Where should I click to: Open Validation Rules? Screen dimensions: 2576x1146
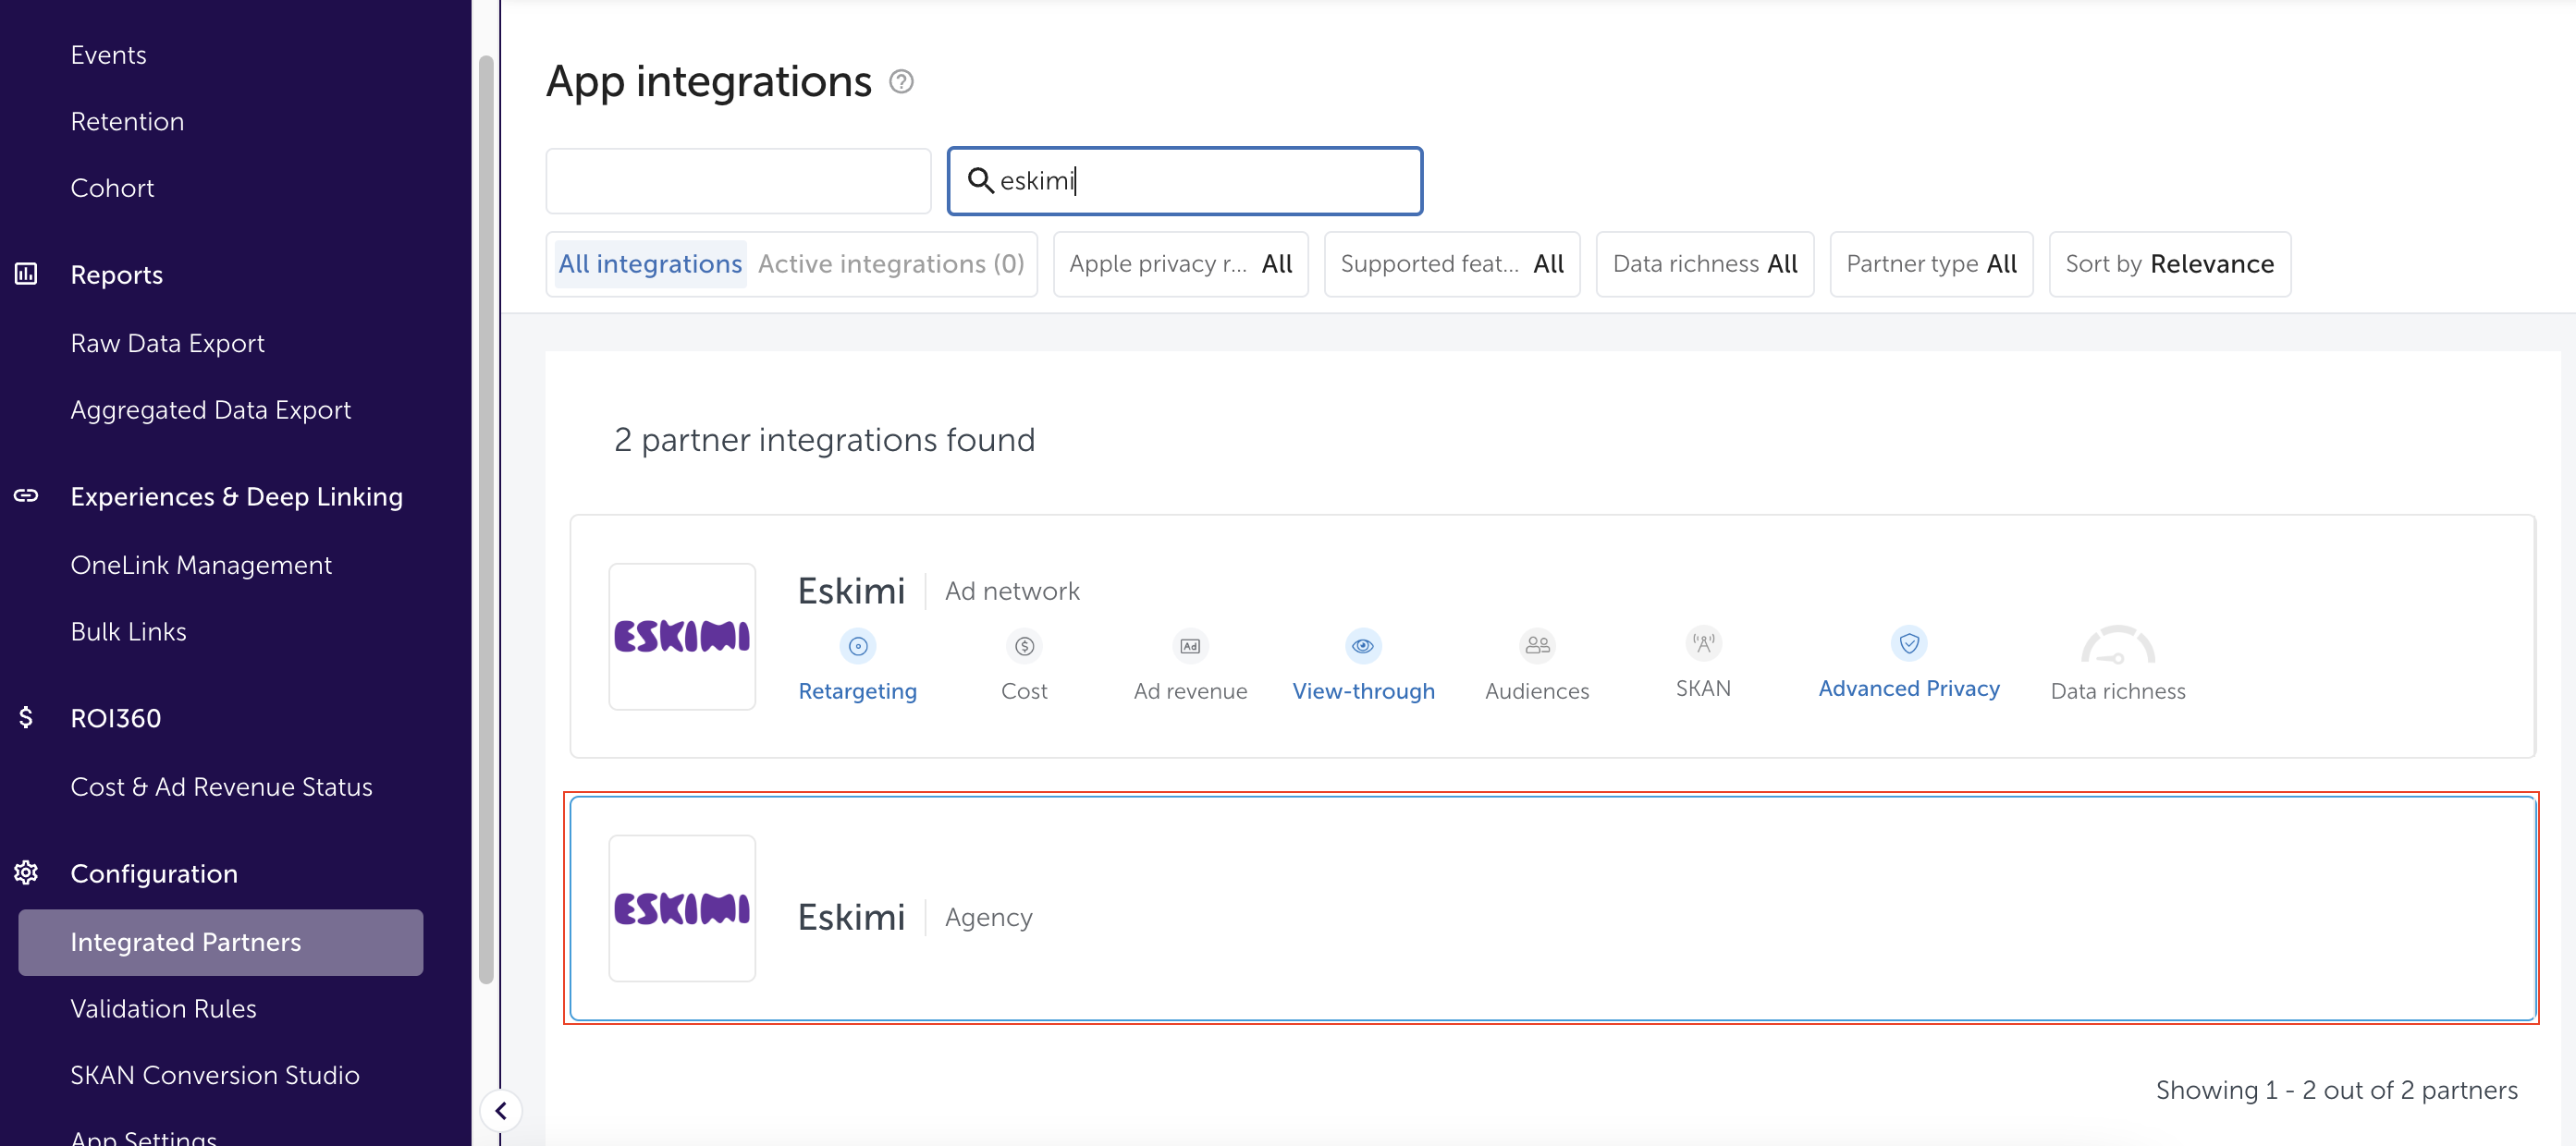tap(163, 1009)
